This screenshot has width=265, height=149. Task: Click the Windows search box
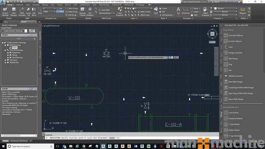coord(30,146)
